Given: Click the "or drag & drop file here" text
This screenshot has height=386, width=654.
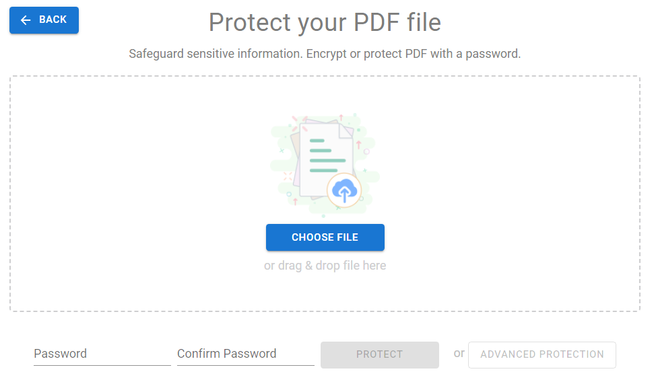Looking at the screenshot, I should tap(325, 266).
